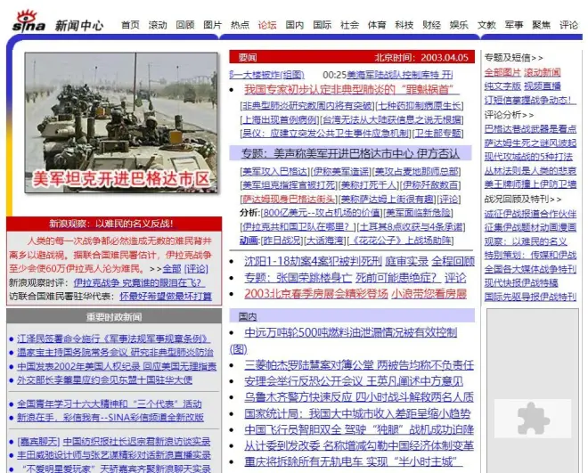Open the 滚动 nav item

pos(158,25)
